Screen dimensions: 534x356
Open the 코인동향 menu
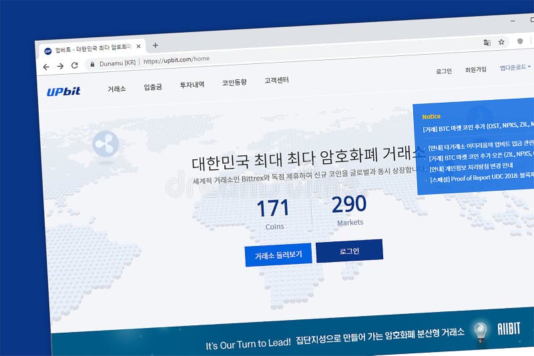pos(234,82)
